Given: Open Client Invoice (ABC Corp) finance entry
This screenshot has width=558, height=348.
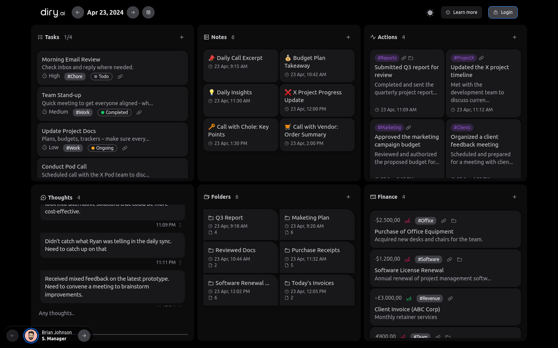Looking at the screenshot, I should pos(445,307).
